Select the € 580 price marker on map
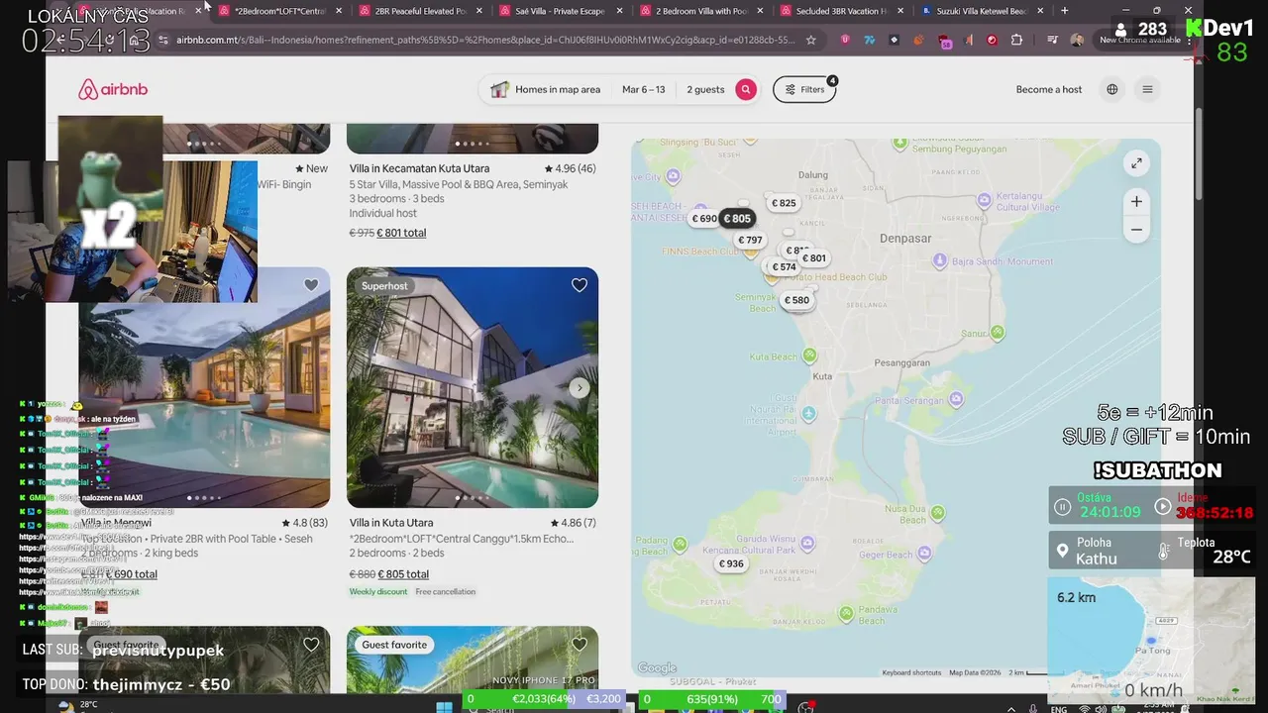Image resolution: width=1268 pixels, height=713 pixels. click(x=796, y=300)
